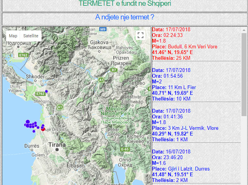Click the 'TERMETET e fundit ne Shqiperi' heading
The image size is (248, 185).
(124, 4)
